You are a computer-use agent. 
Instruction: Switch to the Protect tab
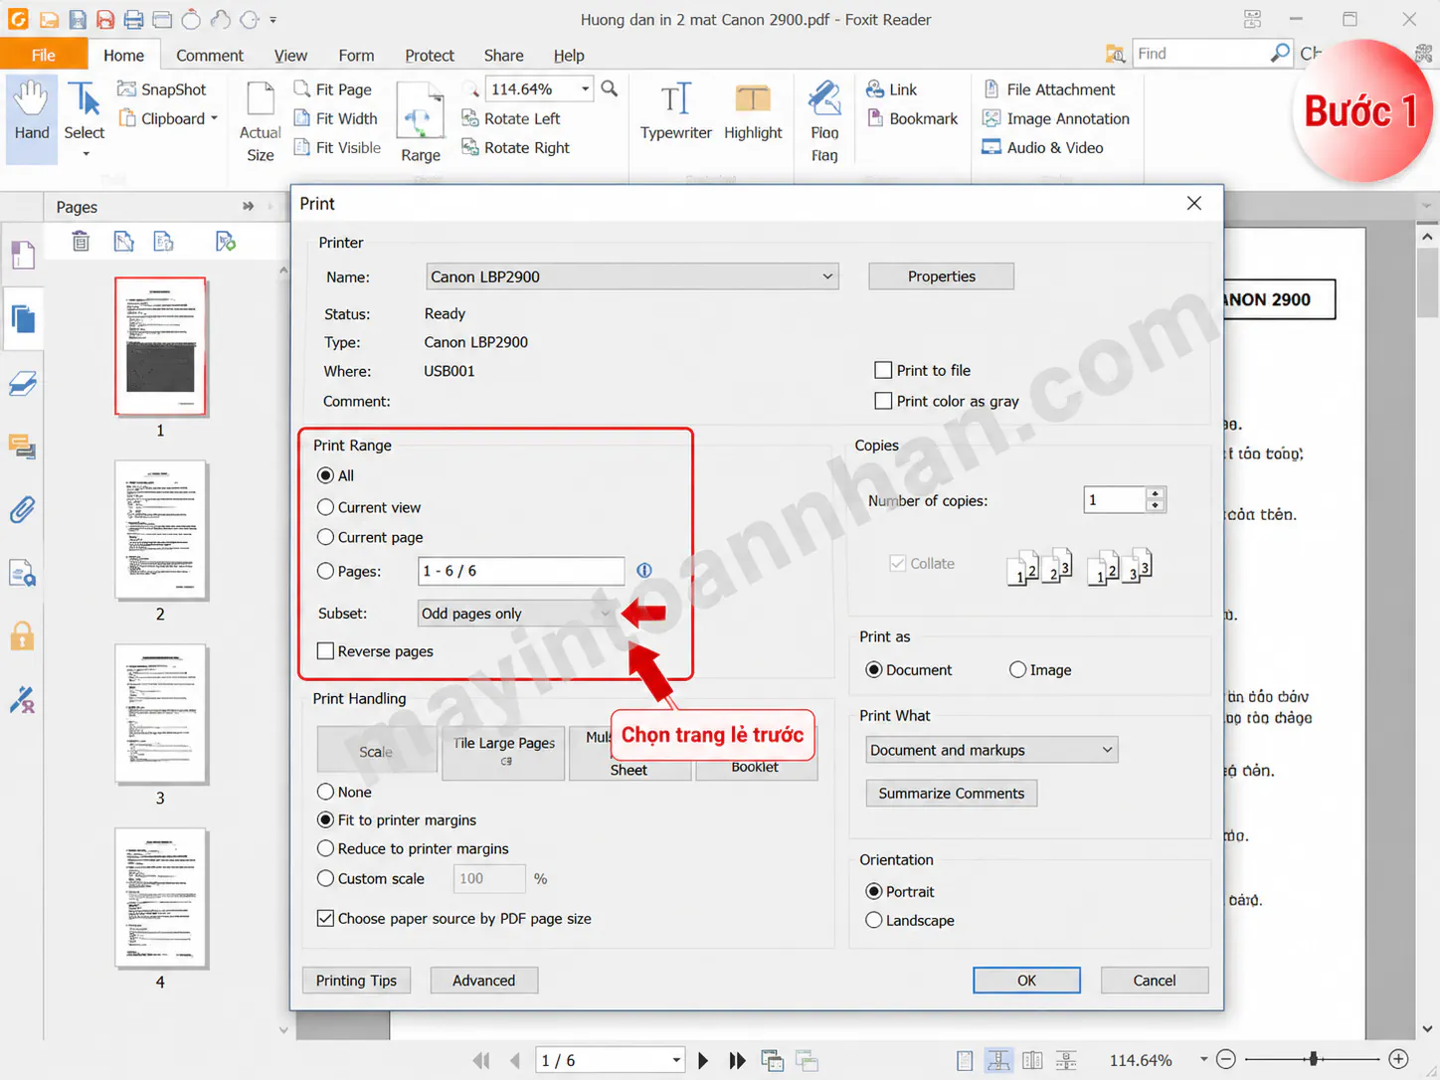pos(430,56)
